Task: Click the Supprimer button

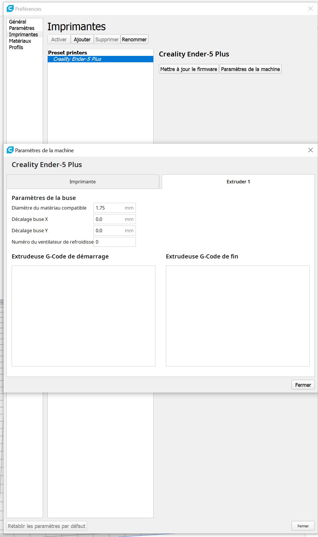Action: pos(107,39)
